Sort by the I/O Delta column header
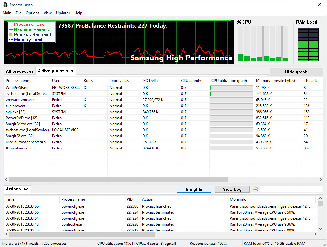The image size is (327, 247). click(x=160, y=81)
